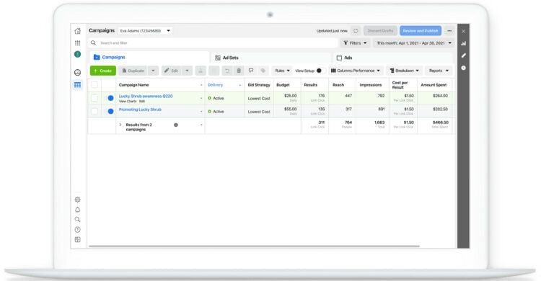Tick checkbox for Promoting Lucky Shrub row
This screenshot has height=281, width=541.
pos(94,112)
